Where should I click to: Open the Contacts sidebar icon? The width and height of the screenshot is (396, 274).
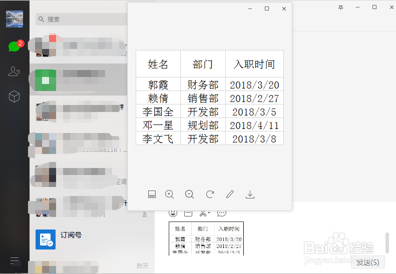[x=14, y=71]
